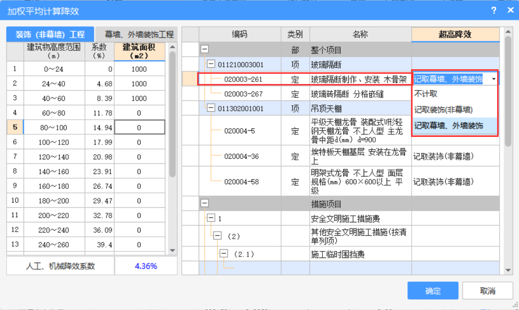
Task: Choose 不计取 from the dropdown list
Action: (426, 94)
